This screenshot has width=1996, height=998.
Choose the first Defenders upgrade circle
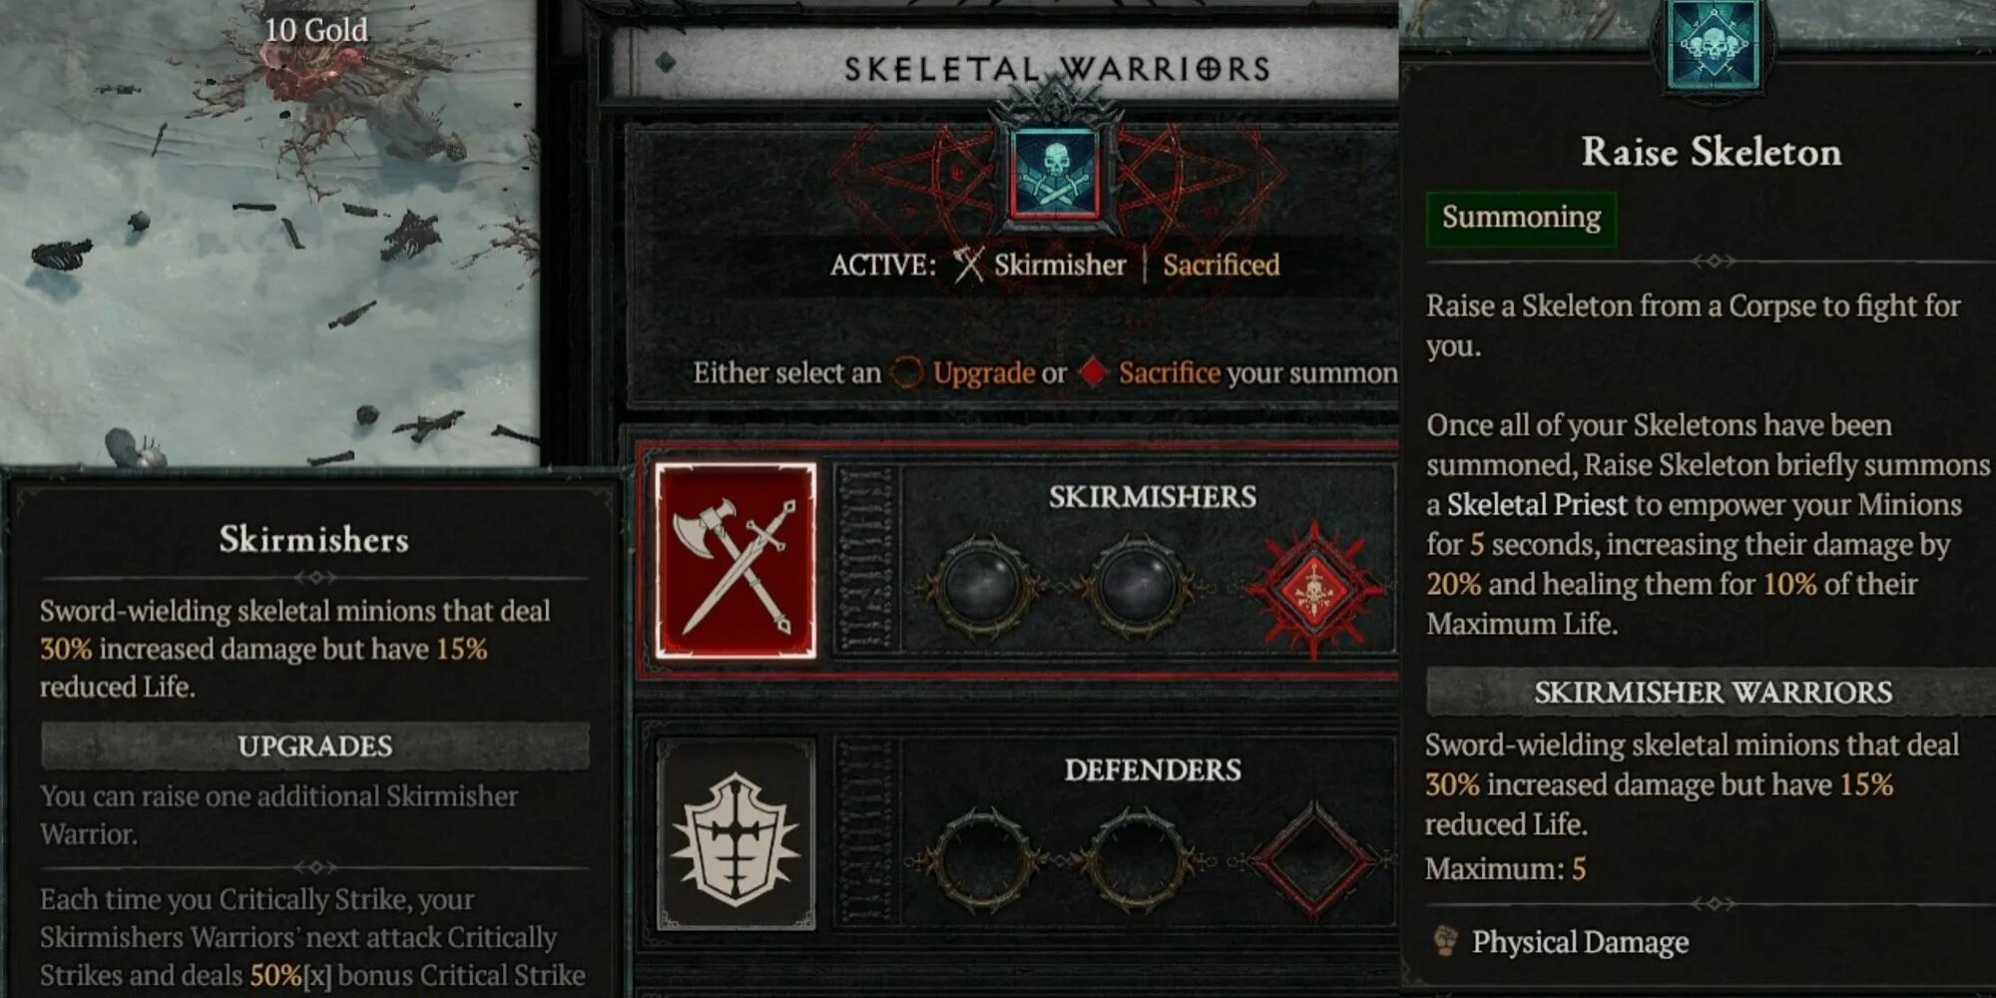pos(982,860)
